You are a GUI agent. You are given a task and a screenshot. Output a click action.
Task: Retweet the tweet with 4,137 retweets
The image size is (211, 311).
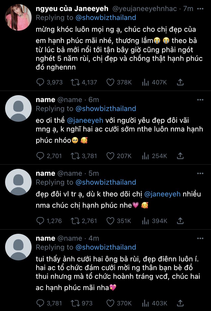[x=75, y=82]
